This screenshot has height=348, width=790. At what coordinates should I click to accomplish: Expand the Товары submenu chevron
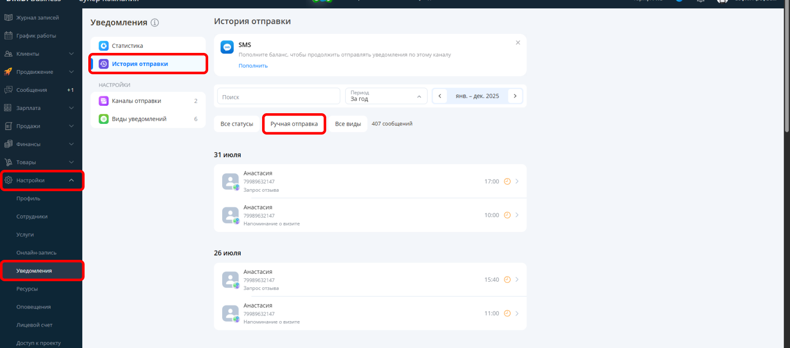click(72, 162)
